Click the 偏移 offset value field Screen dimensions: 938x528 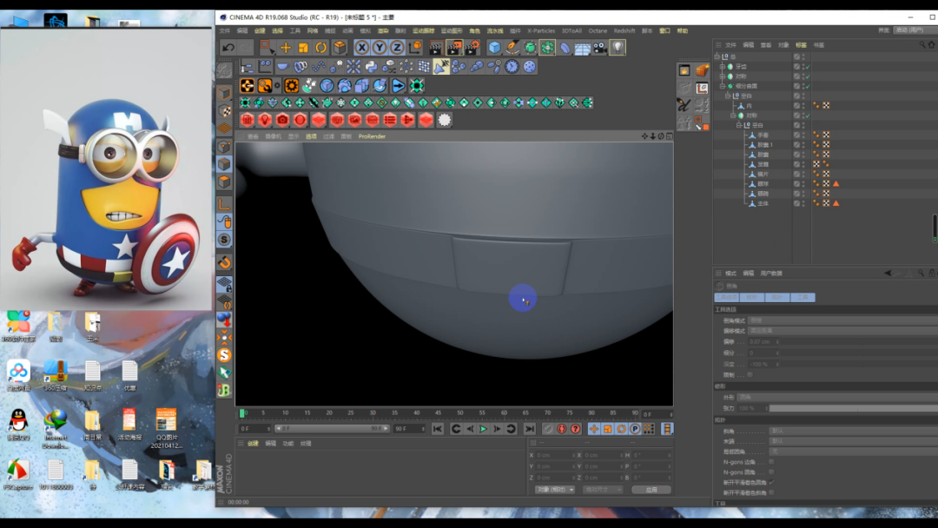tap(764, 342)
